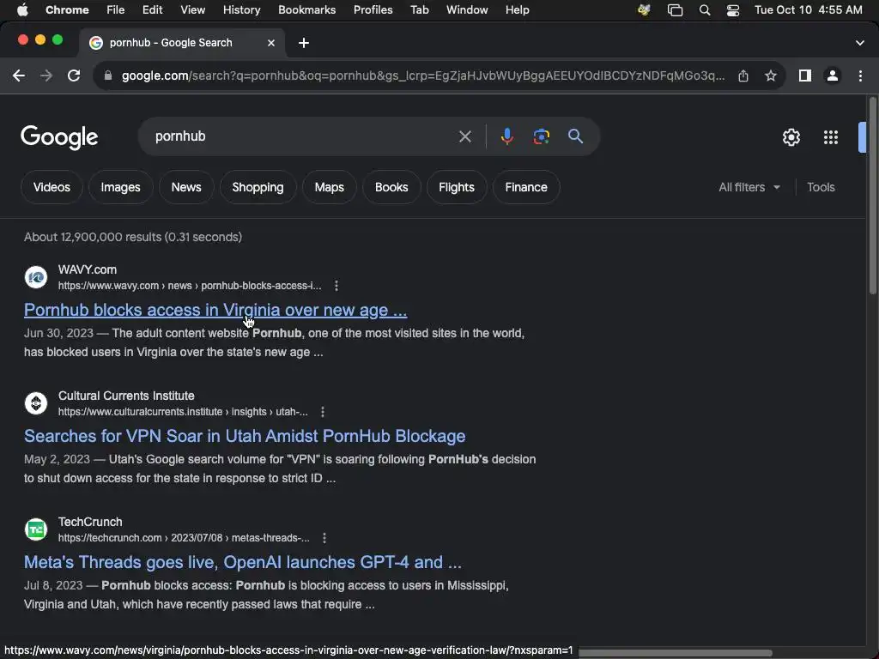Click the WAVY.com site name

pyautogui.click(x=88, y=269)
